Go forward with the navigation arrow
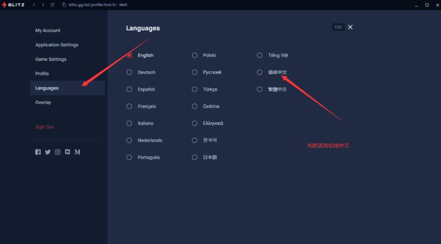 43,5
